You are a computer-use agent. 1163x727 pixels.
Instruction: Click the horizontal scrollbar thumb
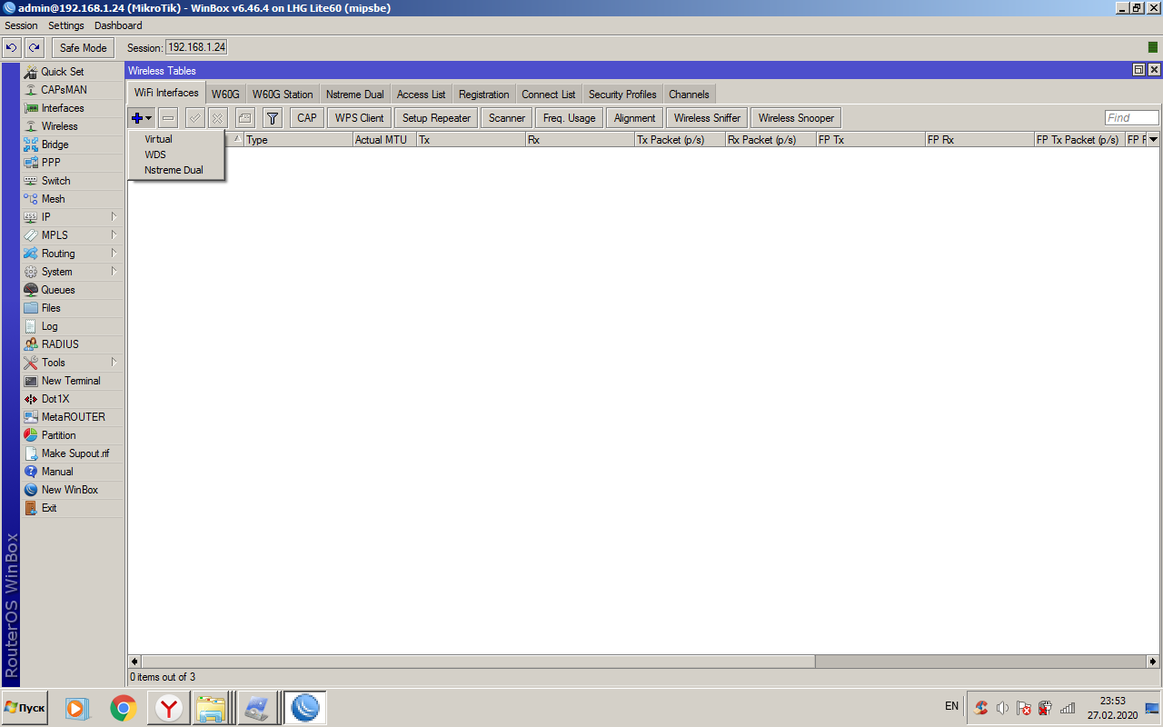[478, 662]
